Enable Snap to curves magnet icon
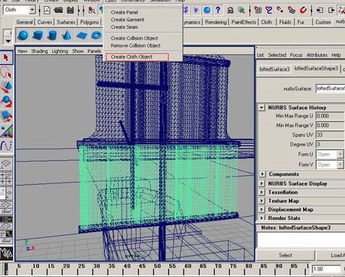The height and width of the screenshot is (277, 345). (x=269, y=10)
